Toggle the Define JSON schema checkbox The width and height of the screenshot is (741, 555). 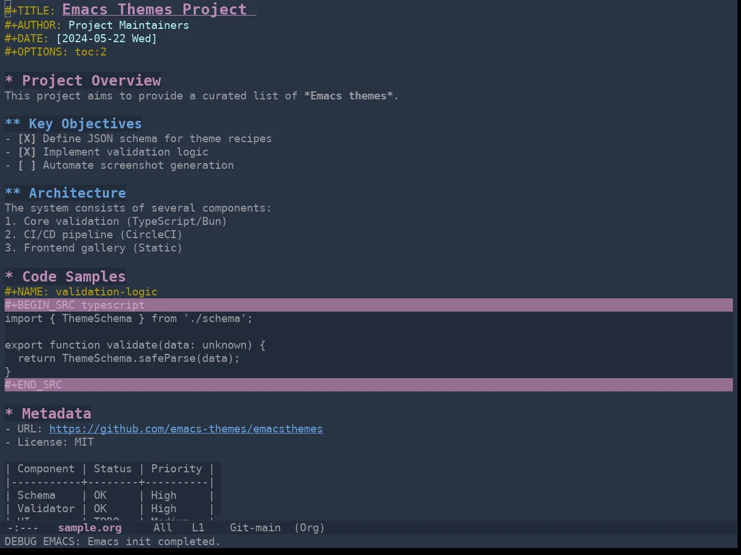click(x=27, y=139)
